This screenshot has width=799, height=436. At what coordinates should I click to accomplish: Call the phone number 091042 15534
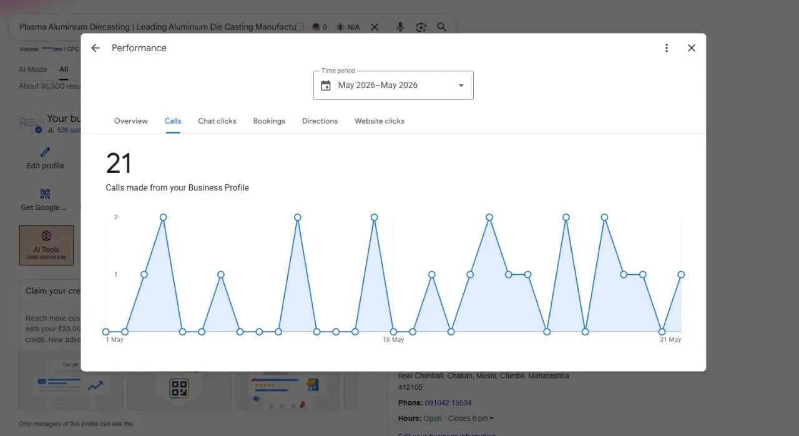pos(448,403)
